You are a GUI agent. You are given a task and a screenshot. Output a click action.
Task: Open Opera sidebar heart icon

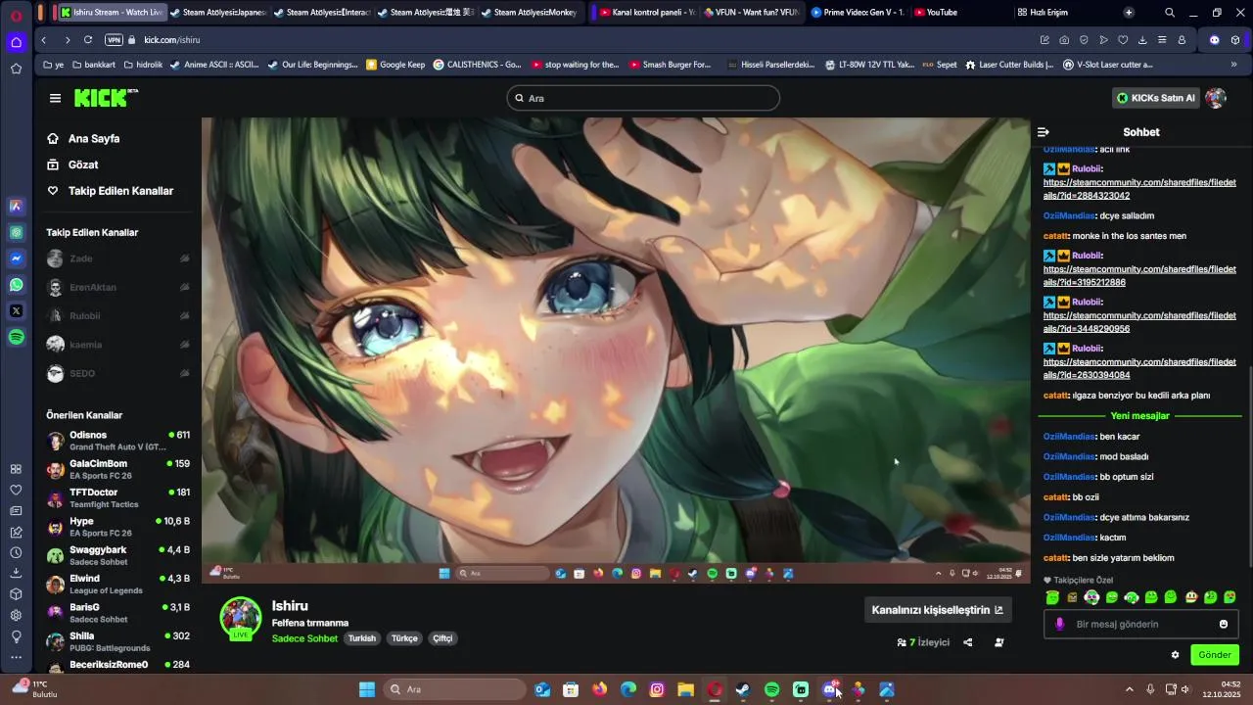(16, 490)
